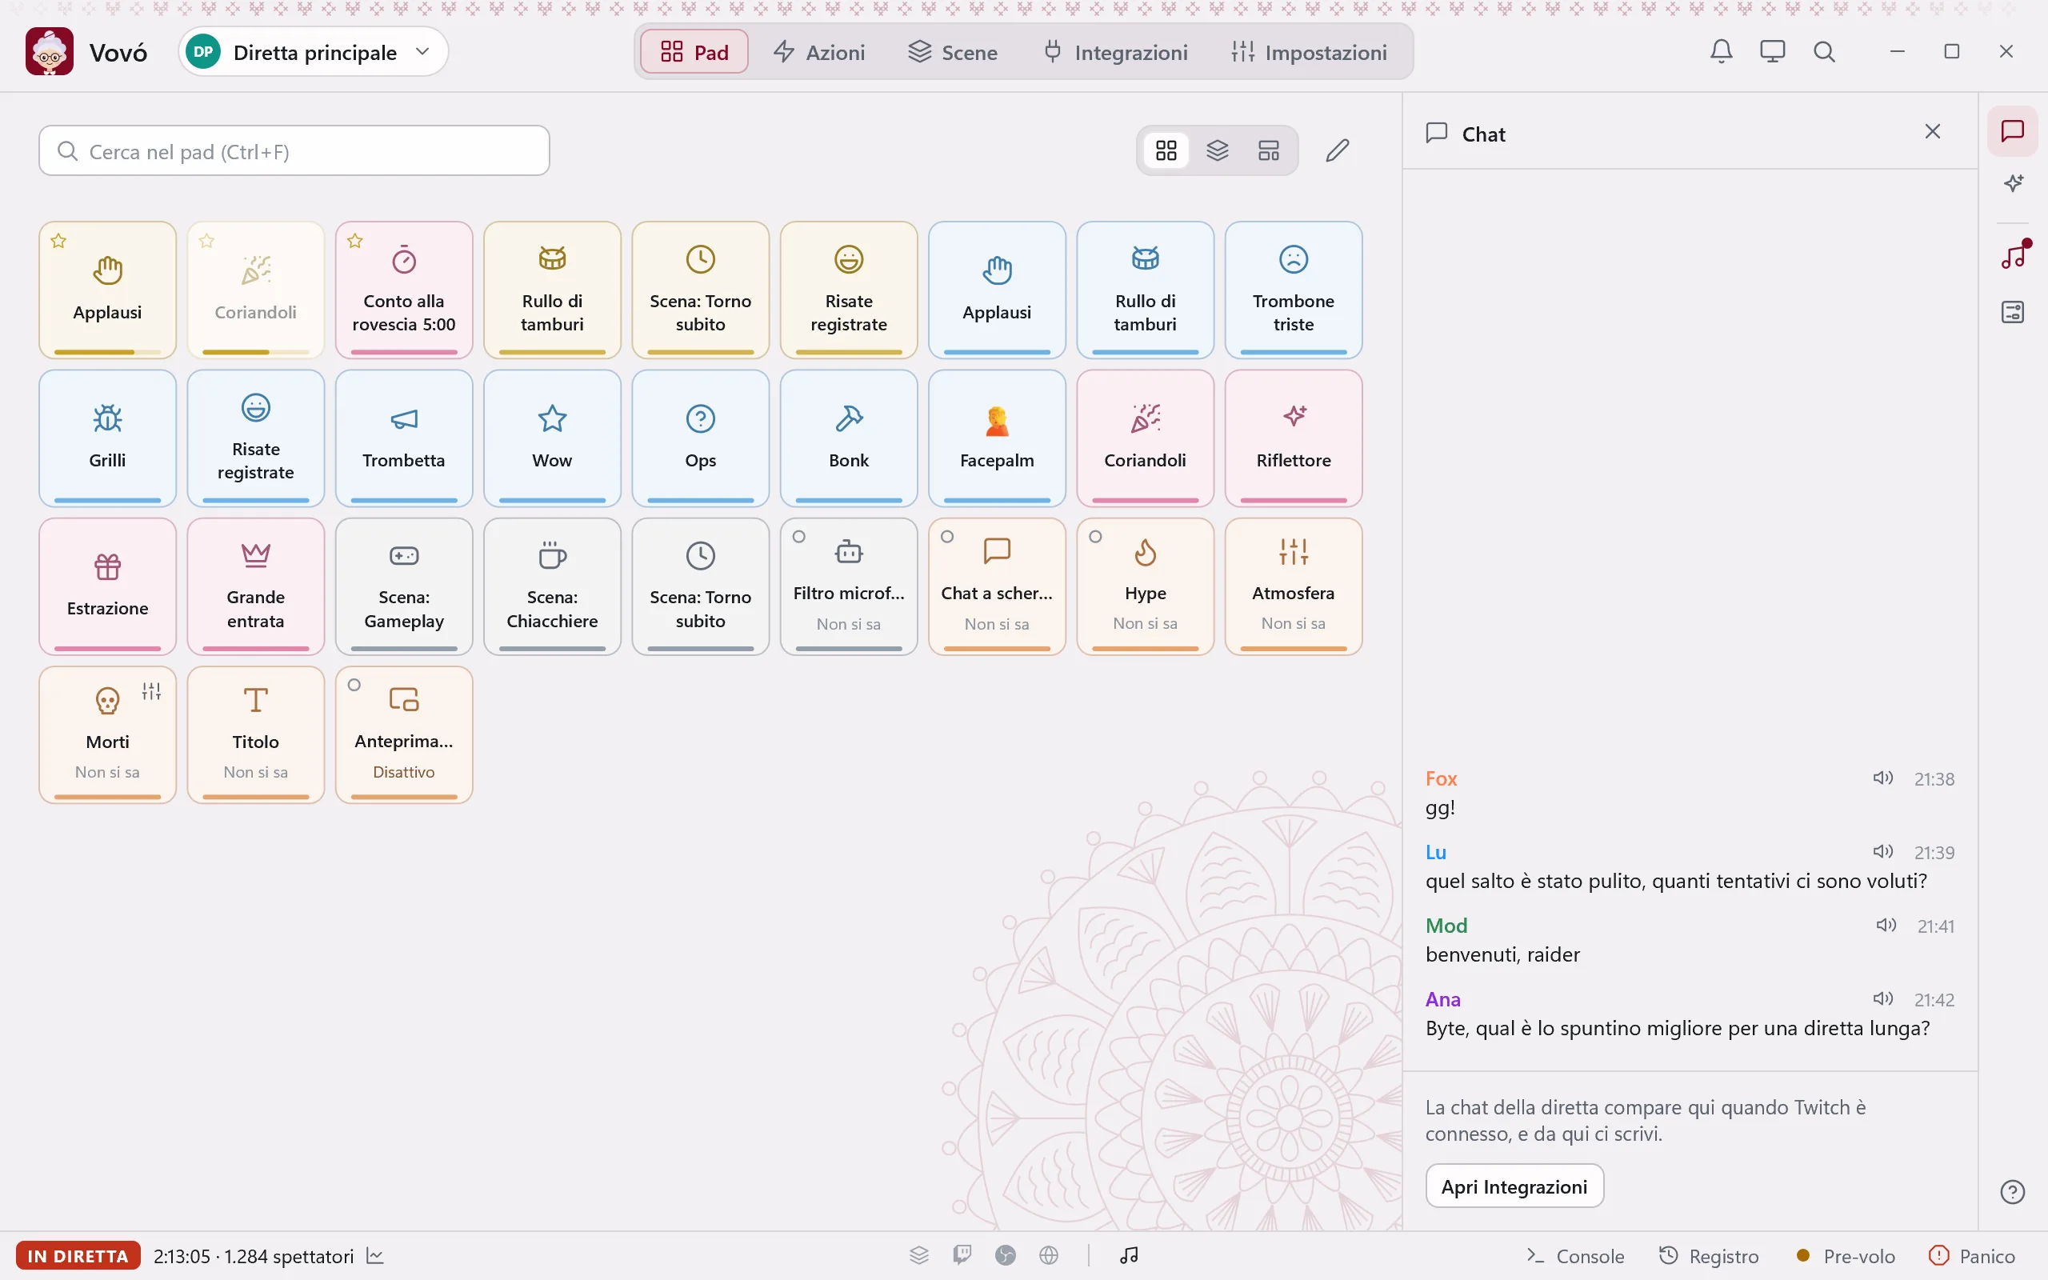Screen dimensions: 2048x1280
Task: Open the notifications bell
Action: [1721, 52]
